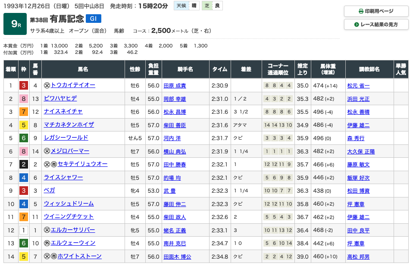Viewport: 413px width, 266px height.
Task: Click the green arrow icon on レース結果の見方
Action: click(x=357, y=25)
